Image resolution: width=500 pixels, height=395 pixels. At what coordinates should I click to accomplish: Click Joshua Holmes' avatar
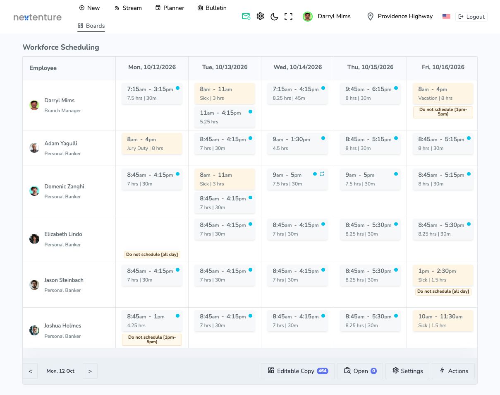(x=34, y=330)
